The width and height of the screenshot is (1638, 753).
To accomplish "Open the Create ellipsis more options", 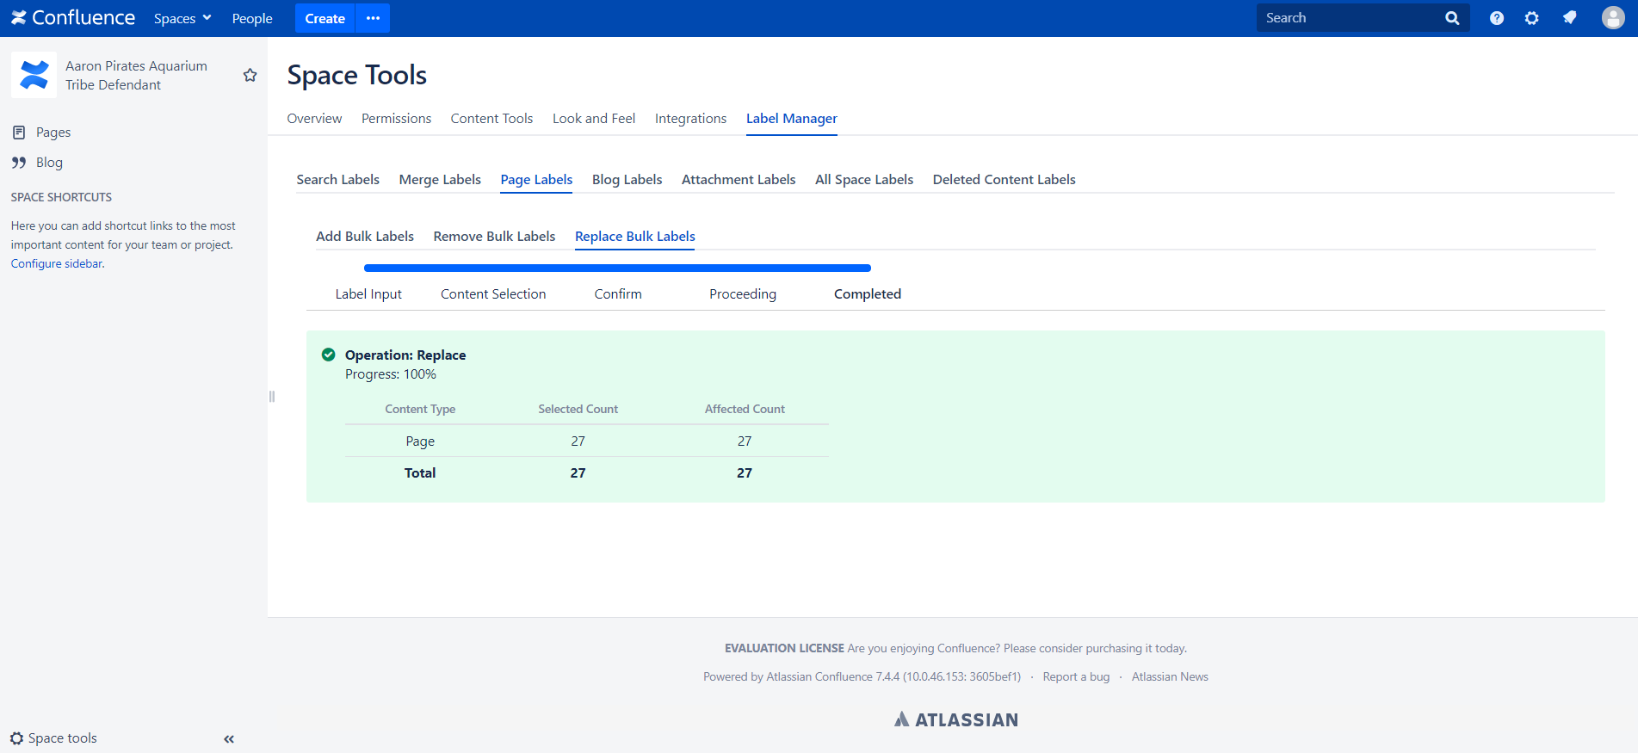I will [x=373, y=18].
